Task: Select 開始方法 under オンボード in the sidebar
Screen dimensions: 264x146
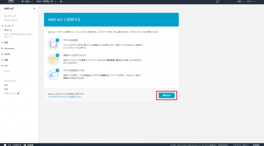Action: click(x=8, y=30)
